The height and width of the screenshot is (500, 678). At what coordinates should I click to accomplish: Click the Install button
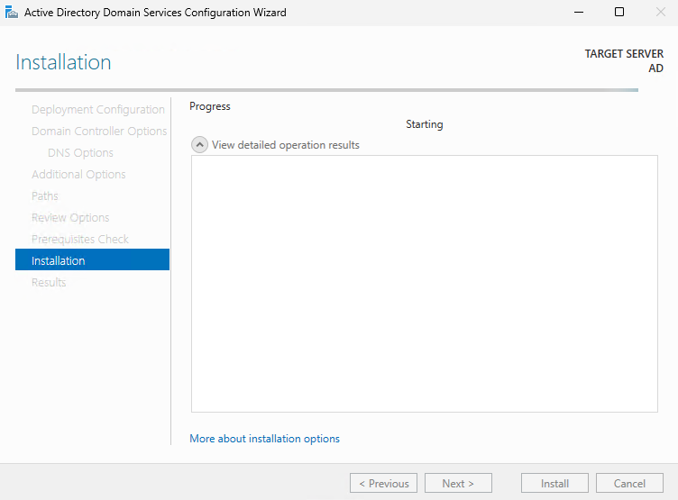554,484
